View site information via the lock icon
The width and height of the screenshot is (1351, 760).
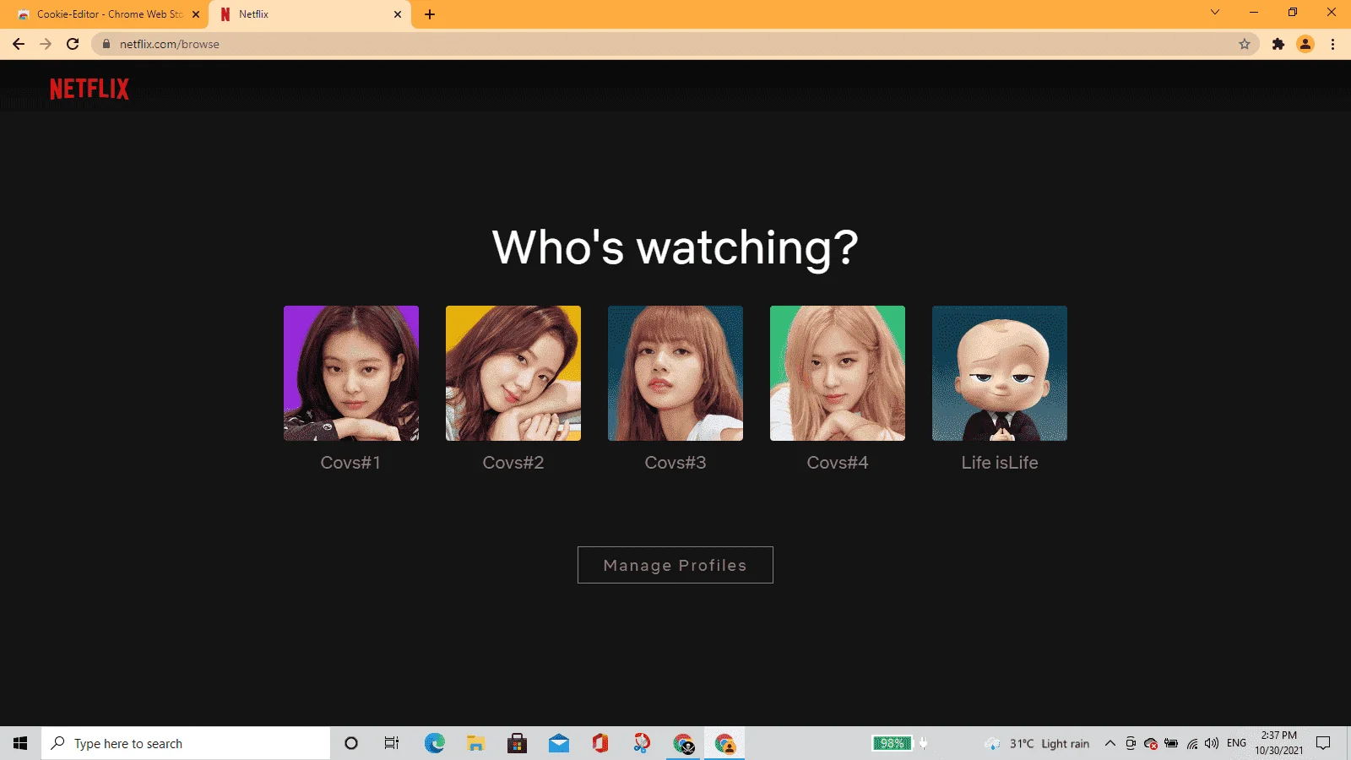(106, 44)
